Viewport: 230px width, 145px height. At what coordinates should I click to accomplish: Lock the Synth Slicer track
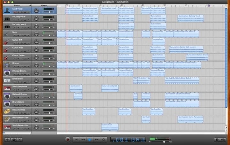(x=25, y=82)
